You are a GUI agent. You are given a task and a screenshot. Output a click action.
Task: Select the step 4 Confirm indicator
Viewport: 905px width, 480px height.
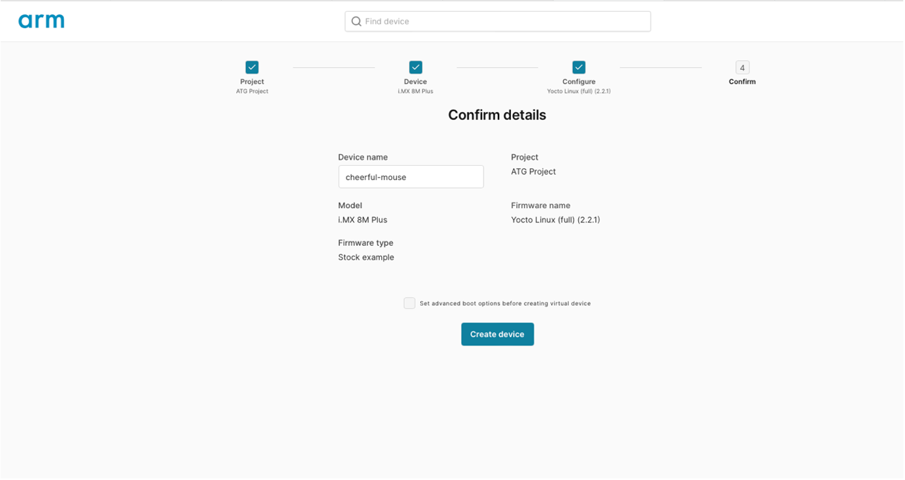pos(742,67)
